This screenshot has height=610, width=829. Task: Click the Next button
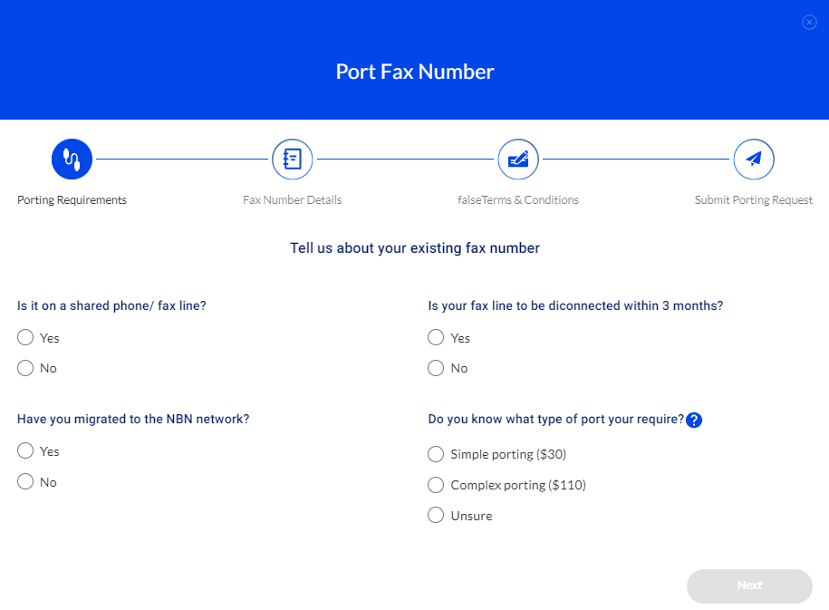[749, 586]
